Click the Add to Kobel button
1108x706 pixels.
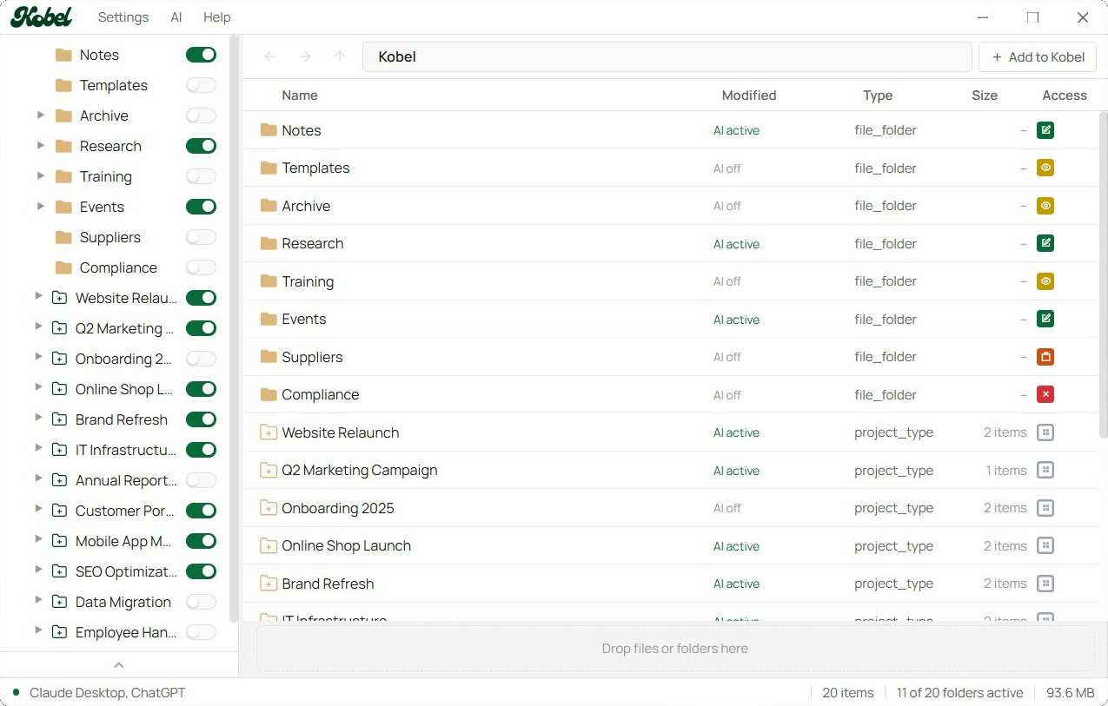1038,57
